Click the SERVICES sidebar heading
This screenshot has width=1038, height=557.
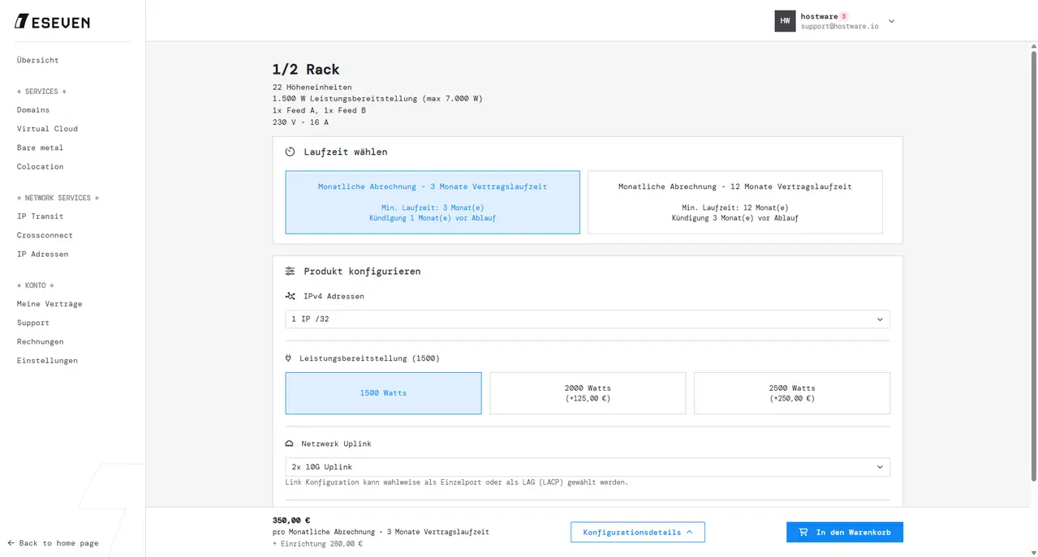tap(41, 92)
